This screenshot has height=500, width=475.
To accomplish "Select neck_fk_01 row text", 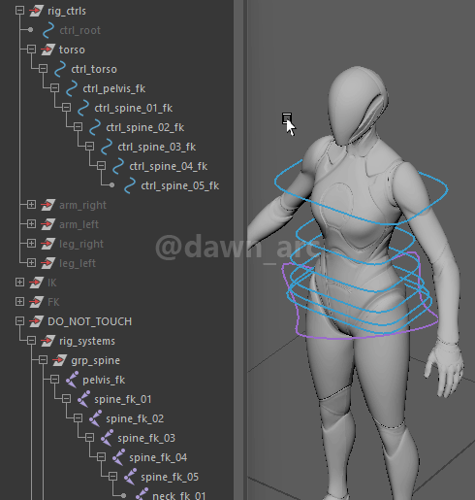I will pyautogui.click(x=179, y=496).
